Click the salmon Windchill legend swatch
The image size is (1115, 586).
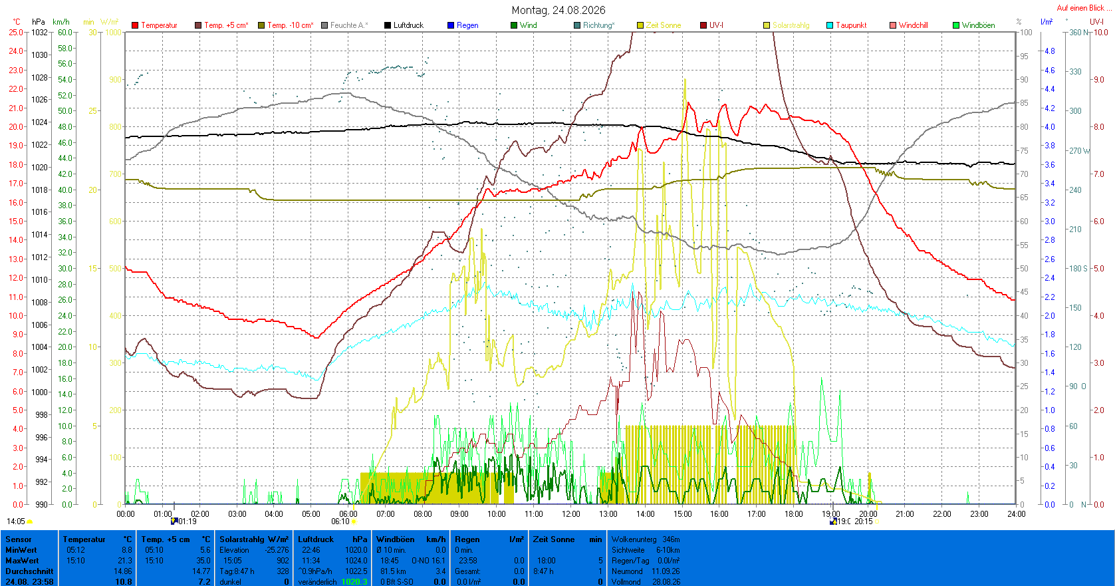point(893,25)
